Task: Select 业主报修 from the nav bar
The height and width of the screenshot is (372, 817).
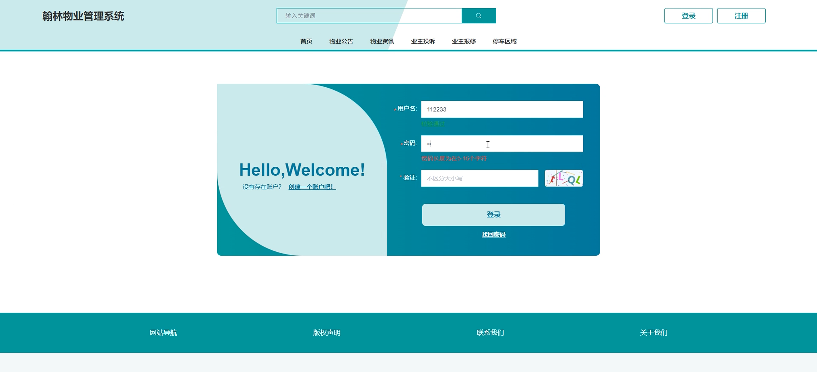Action: click(464, 41)
